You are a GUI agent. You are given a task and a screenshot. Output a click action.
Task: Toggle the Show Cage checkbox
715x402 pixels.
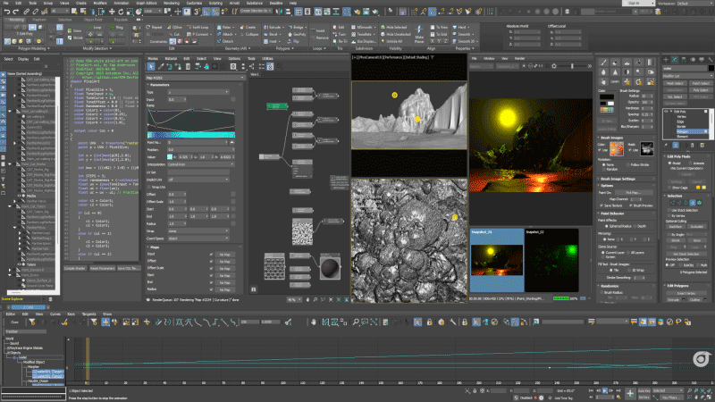(x=669, y=187)
